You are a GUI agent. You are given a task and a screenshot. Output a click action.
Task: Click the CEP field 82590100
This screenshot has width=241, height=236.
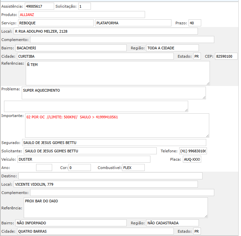[x=226, y=56]
